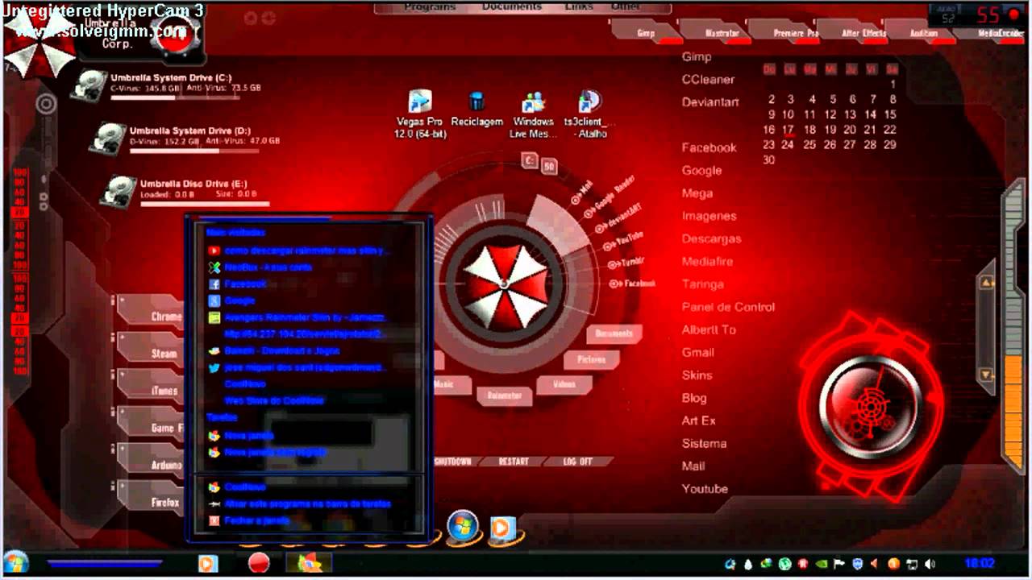Click the WhatsApp green tray icon
The image size is (1032, 580).
coord(784,564)
